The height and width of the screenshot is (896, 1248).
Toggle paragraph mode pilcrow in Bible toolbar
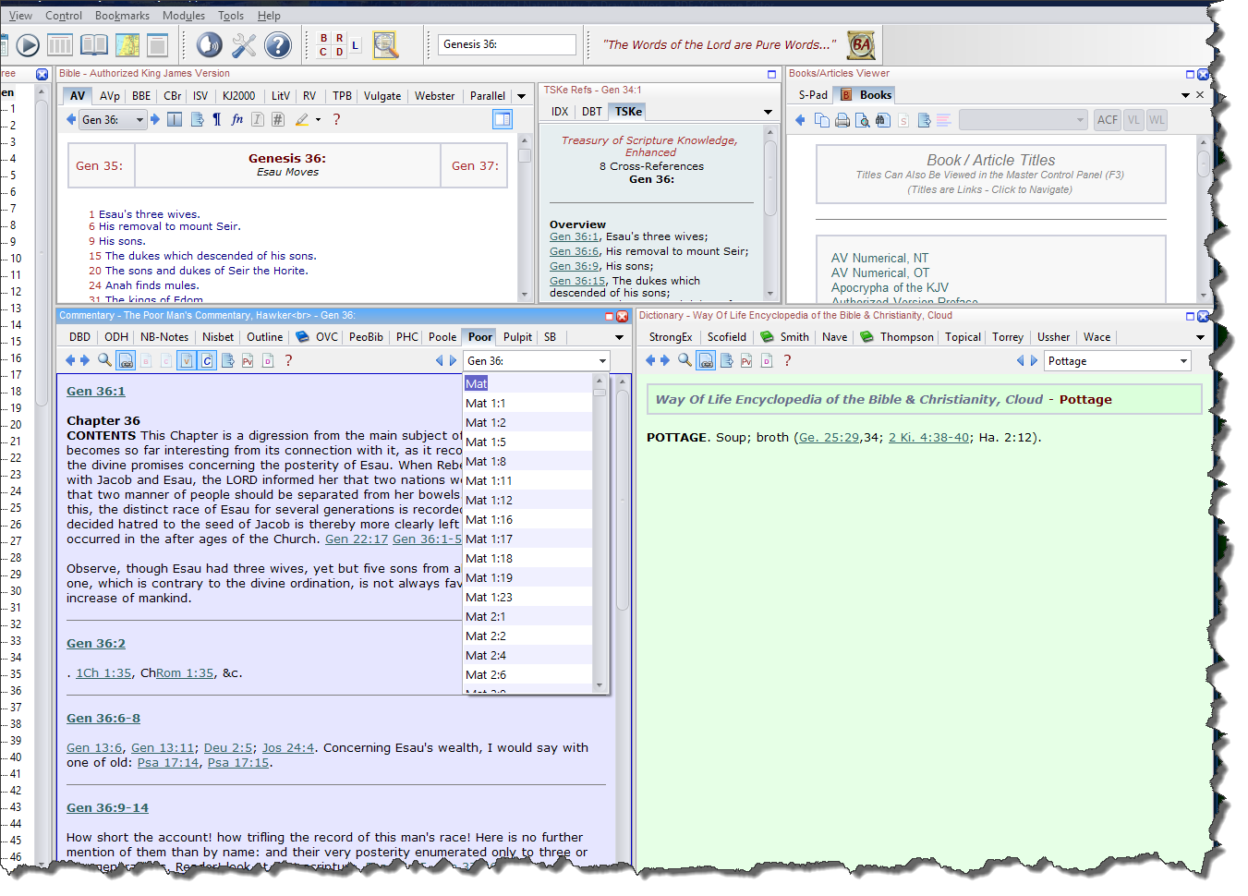coord(217,119)
